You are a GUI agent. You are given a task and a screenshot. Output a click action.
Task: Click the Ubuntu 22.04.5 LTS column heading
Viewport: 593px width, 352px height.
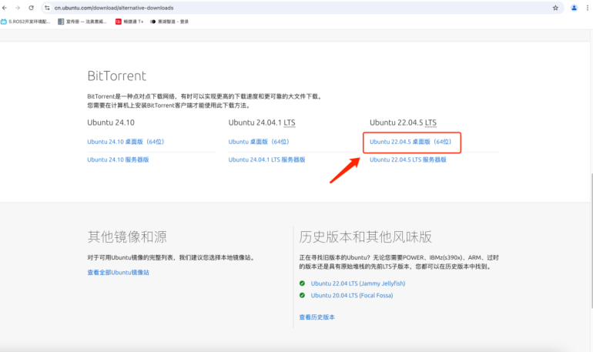click(x=403, y=122)
